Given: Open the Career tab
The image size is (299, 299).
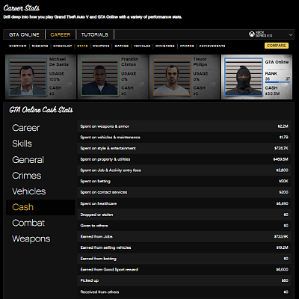Looking at the screenshot, I should coord(61,34).
